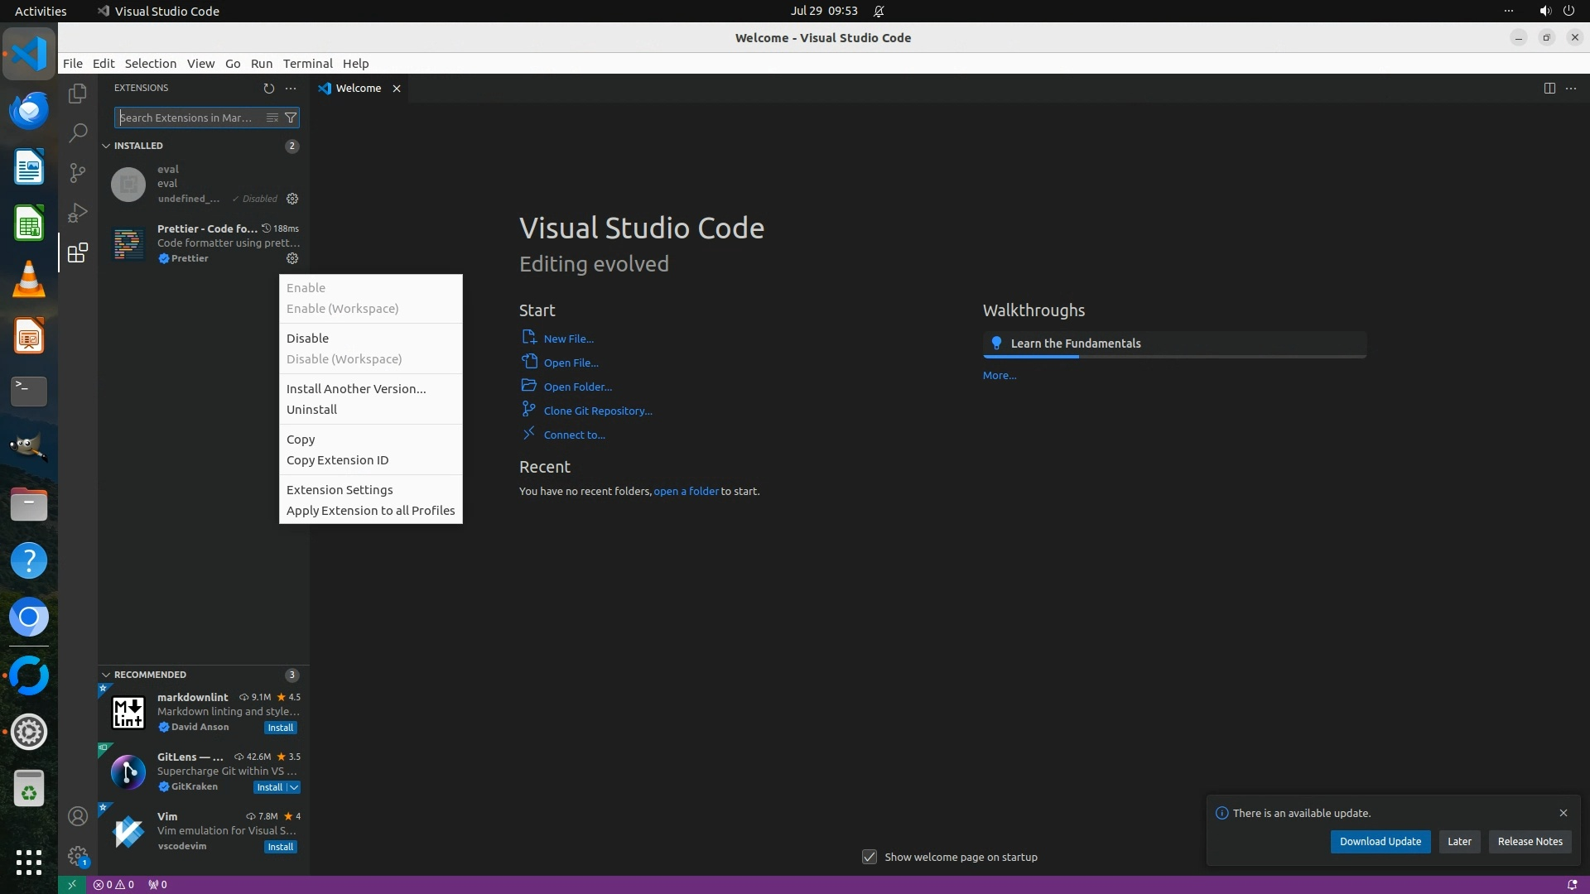
Task: Focus the Search Extensions in Marketplace field
Action: tap(189, 118)
